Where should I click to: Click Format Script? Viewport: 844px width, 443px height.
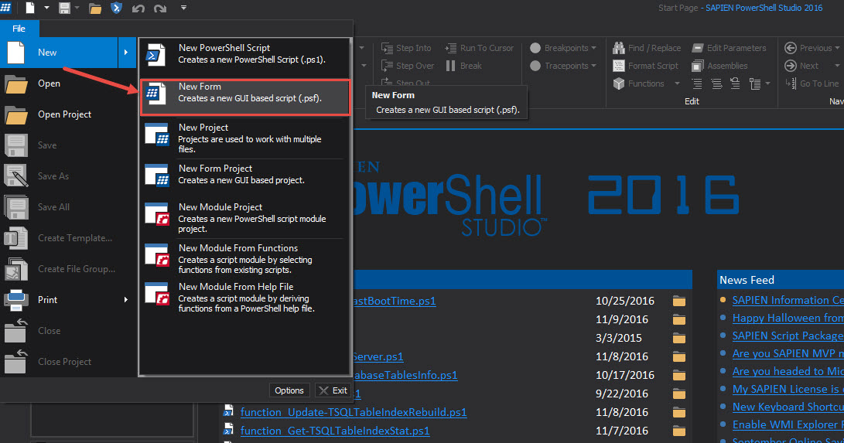pos(645,66)
